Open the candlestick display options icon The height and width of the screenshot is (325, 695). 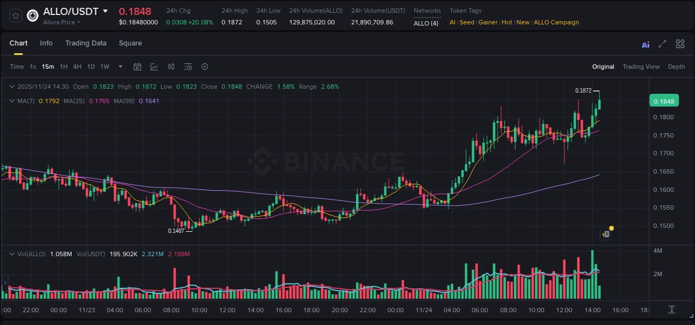171,67
